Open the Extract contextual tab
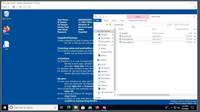This screenshot has width=200, height=112. click(x=138, y=17)
